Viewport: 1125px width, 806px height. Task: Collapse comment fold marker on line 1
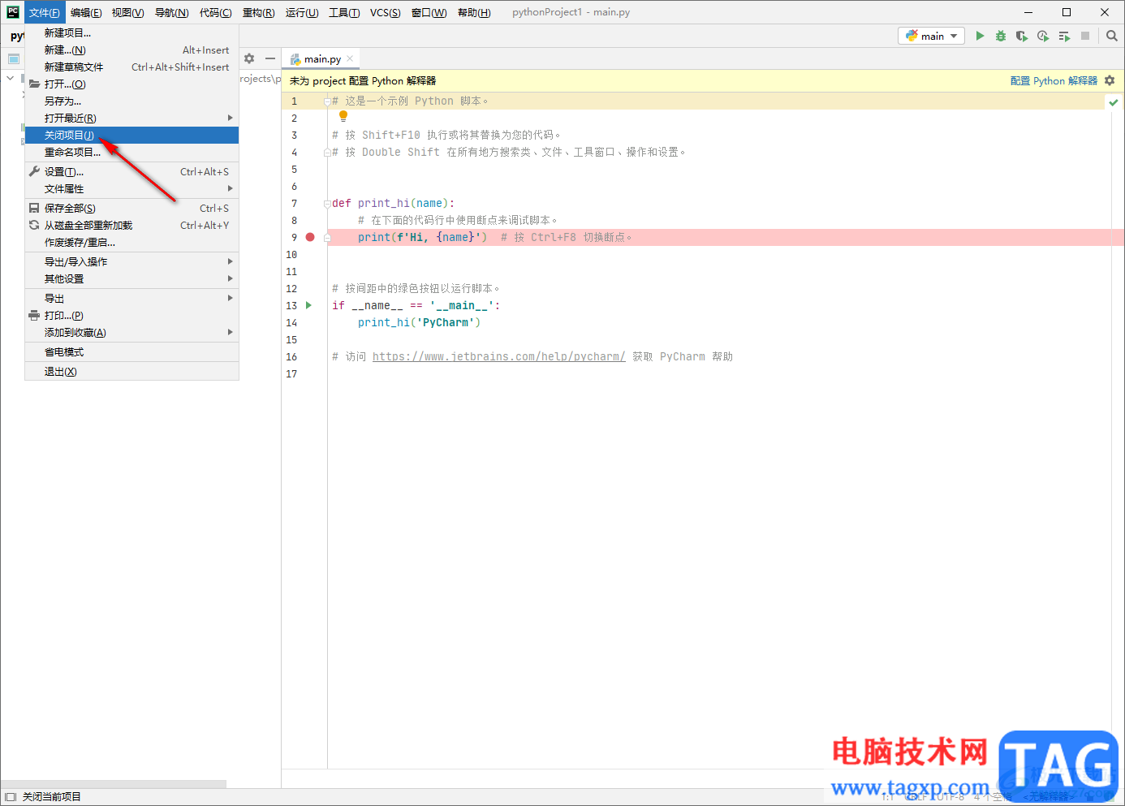tap(327, 101)
